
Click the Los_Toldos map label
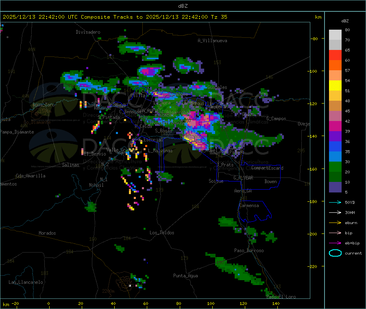click(162, 233)
